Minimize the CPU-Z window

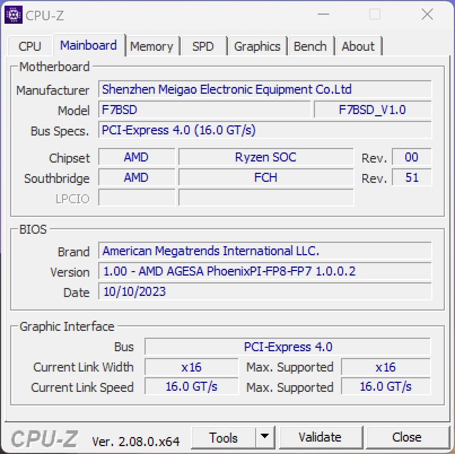tap(323, 14)
